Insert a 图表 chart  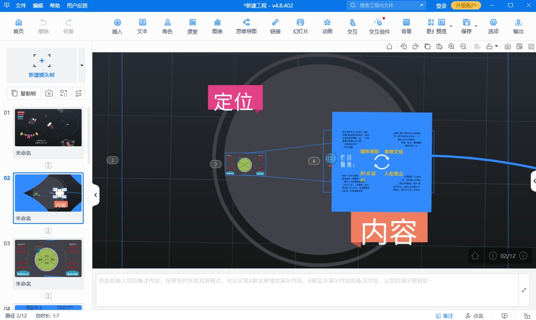217,26
